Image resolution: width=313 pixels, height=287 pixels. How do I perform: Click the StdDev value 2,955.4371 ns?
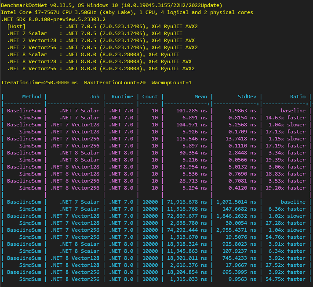pos(236,230)
